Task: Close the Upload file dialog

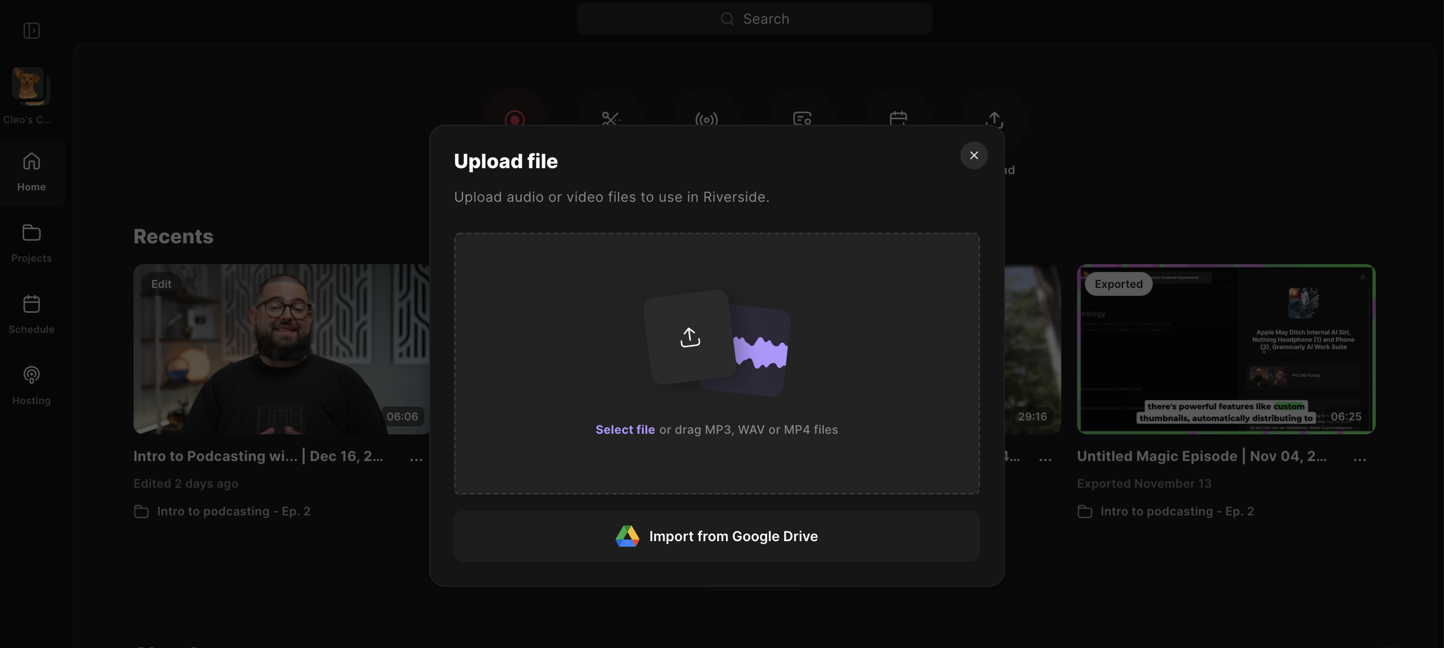Action: pos(974,155)
